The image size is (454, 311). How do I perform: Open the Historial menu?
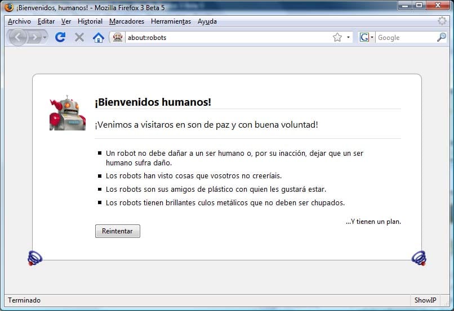90,21
